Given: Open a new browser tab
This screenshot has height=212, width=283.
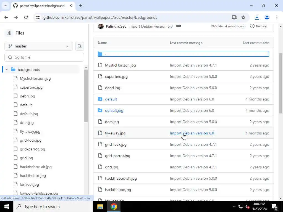Looking at the screenshot, I should (81, 6).
